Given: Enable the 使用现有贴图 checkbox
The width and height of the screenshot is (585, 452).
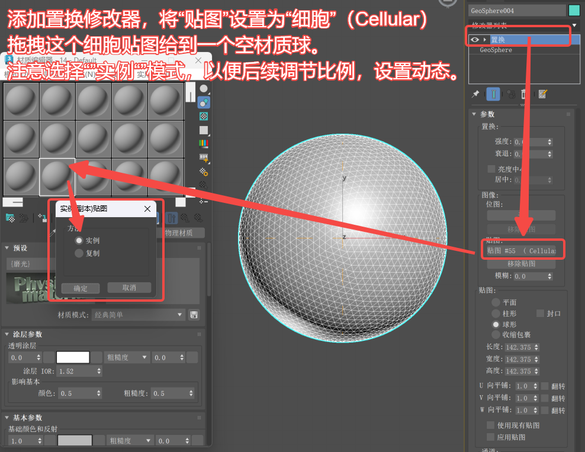Looking at the screenshot, I should click(490, 425).
